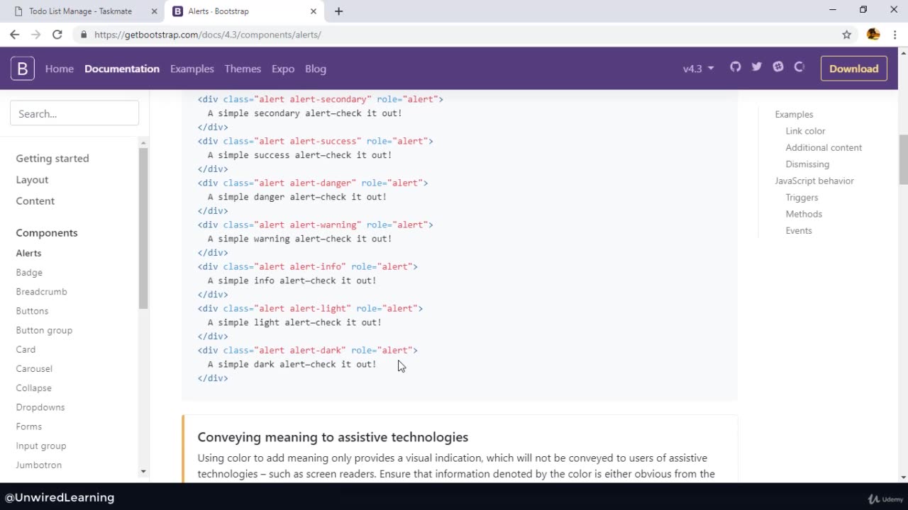
Task: Click the Download button
Action: (x=853, y=69)
